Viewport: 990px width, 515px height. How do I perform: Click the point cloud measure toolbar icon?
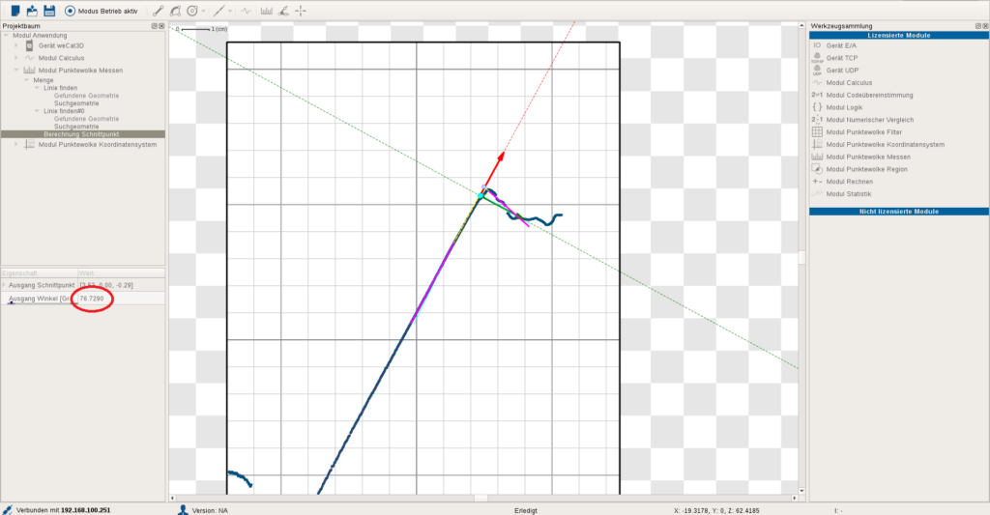coord(264,11)
